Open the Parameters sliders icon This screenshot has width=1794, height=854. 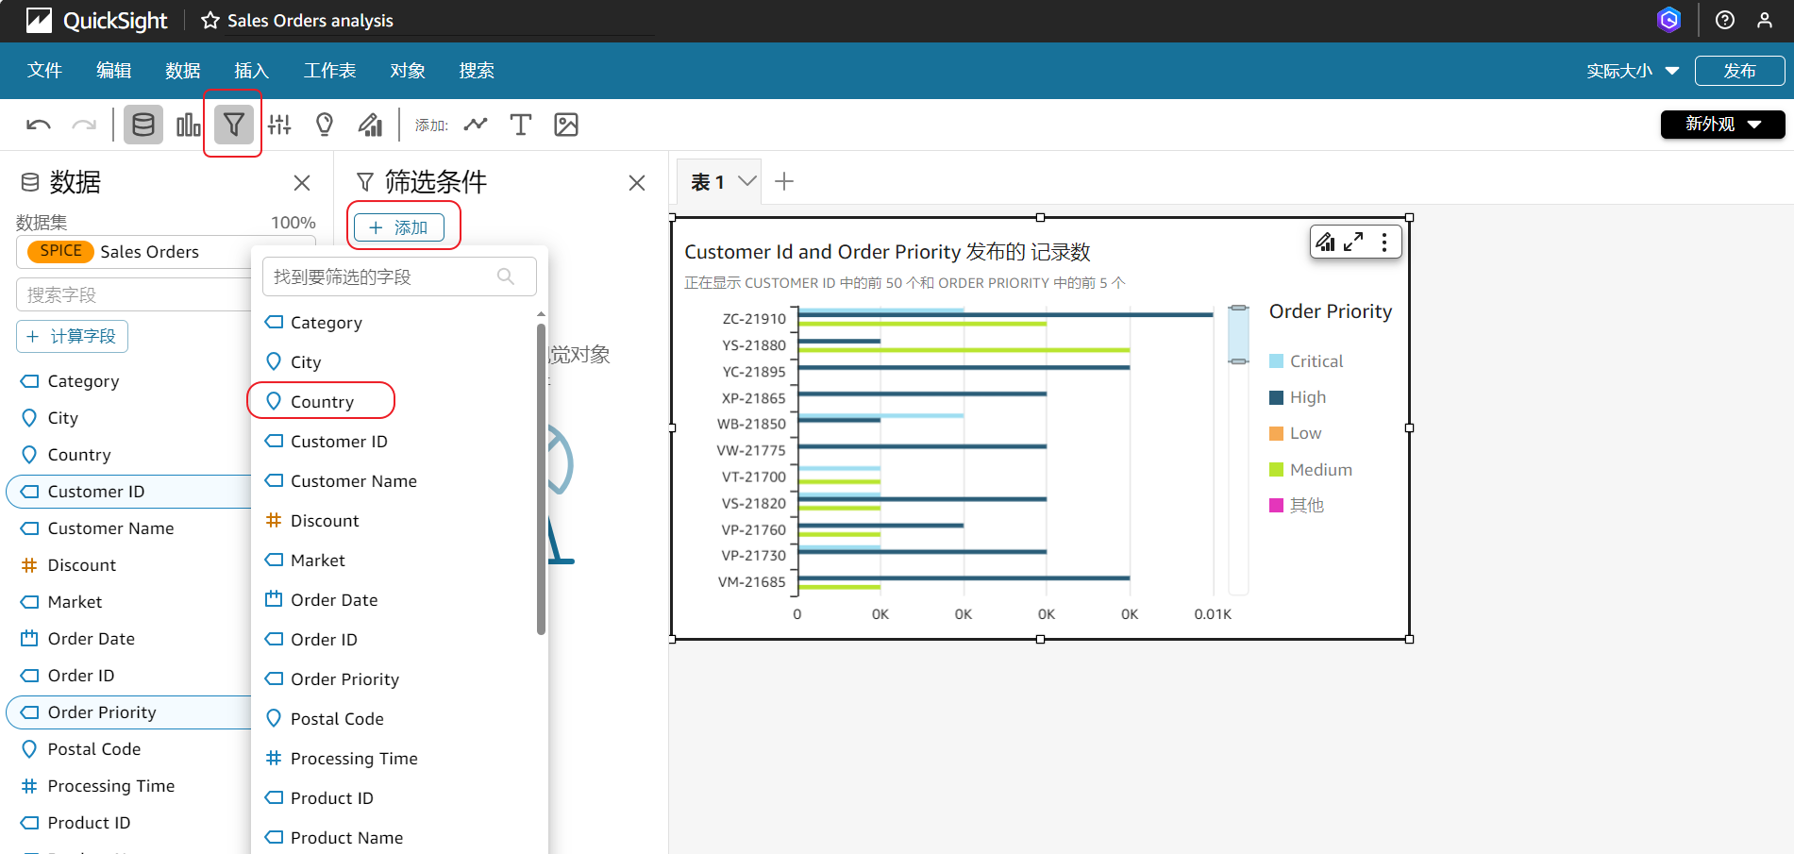[279, 125]
